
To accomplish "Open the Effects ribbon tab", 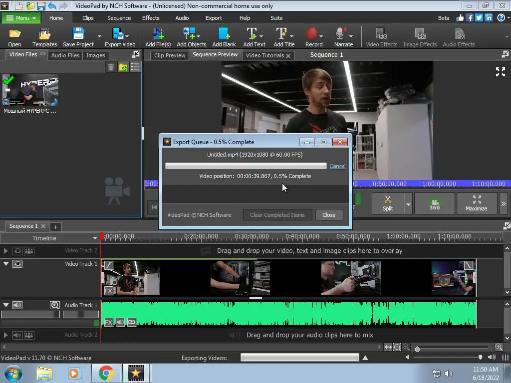I will (151, 18).
